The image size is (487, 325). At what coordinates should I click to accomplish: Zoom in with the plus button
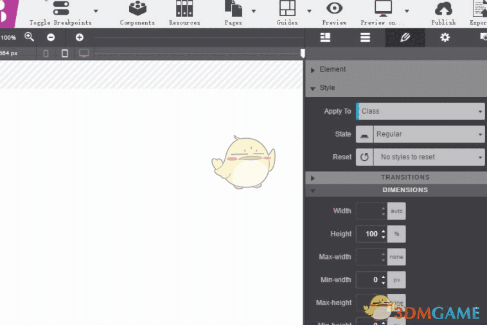79,37
